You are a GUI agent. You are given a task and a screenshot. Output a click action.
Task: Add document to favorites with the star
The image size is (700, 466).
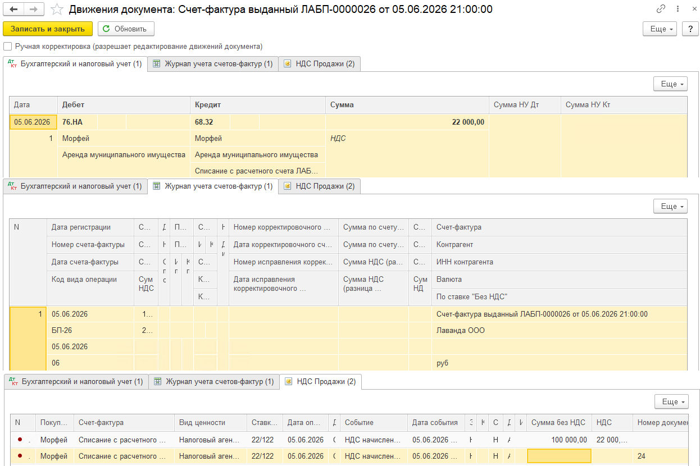pyautogui.click(x=57, y=10)
